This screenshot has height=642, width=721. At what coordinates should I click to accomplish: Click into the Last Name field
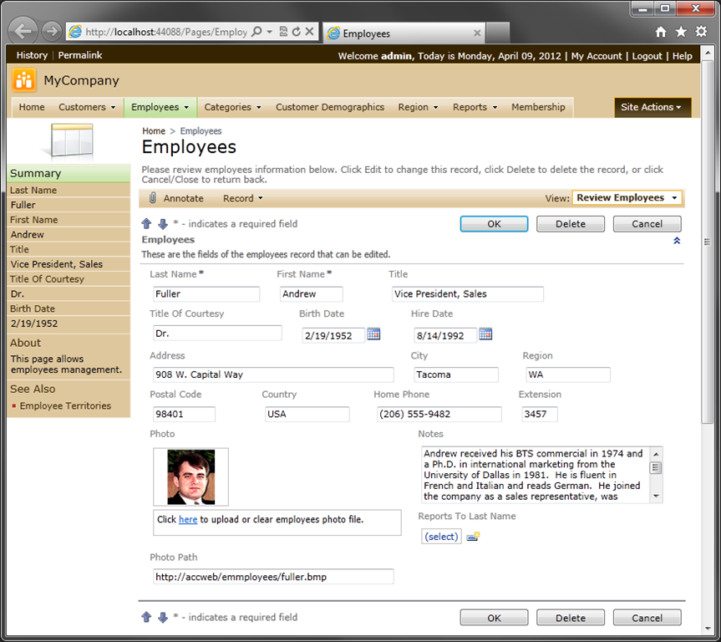click(x=206, y=294)
